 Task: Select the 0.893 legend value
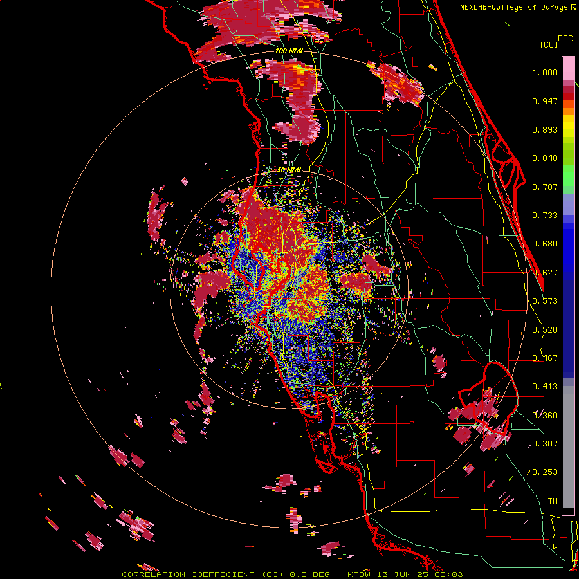coord(545,129)
